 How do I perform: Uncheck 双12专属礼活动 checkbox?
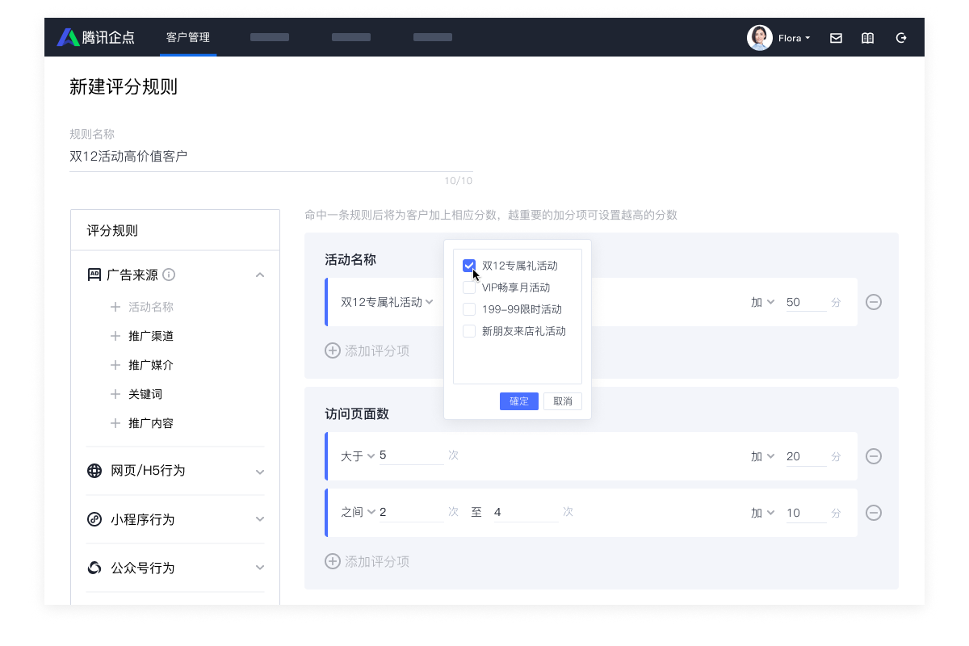pos(469,266)
